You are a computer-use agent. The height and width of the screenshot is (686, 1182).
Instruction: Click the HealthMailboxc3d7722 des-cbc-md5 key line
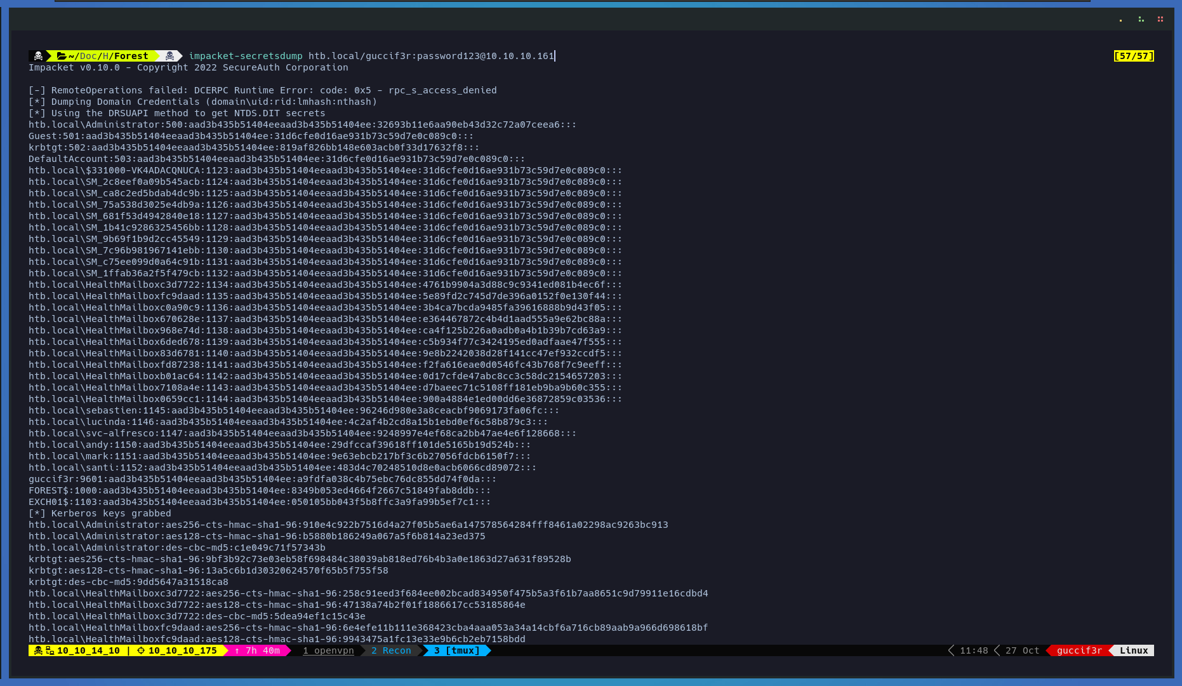(197, 616)
